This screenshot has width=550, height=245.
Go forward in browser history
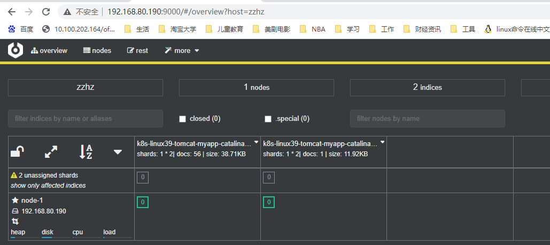pos(29,12)
